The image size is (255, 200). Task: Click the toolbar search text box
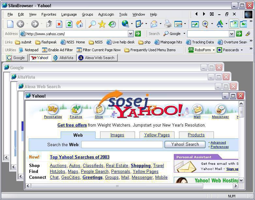tap(208, 34)
